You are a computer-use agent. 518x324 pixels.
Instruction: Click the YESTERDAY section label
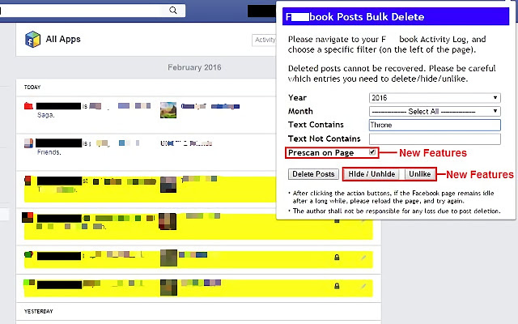[38, 311]
